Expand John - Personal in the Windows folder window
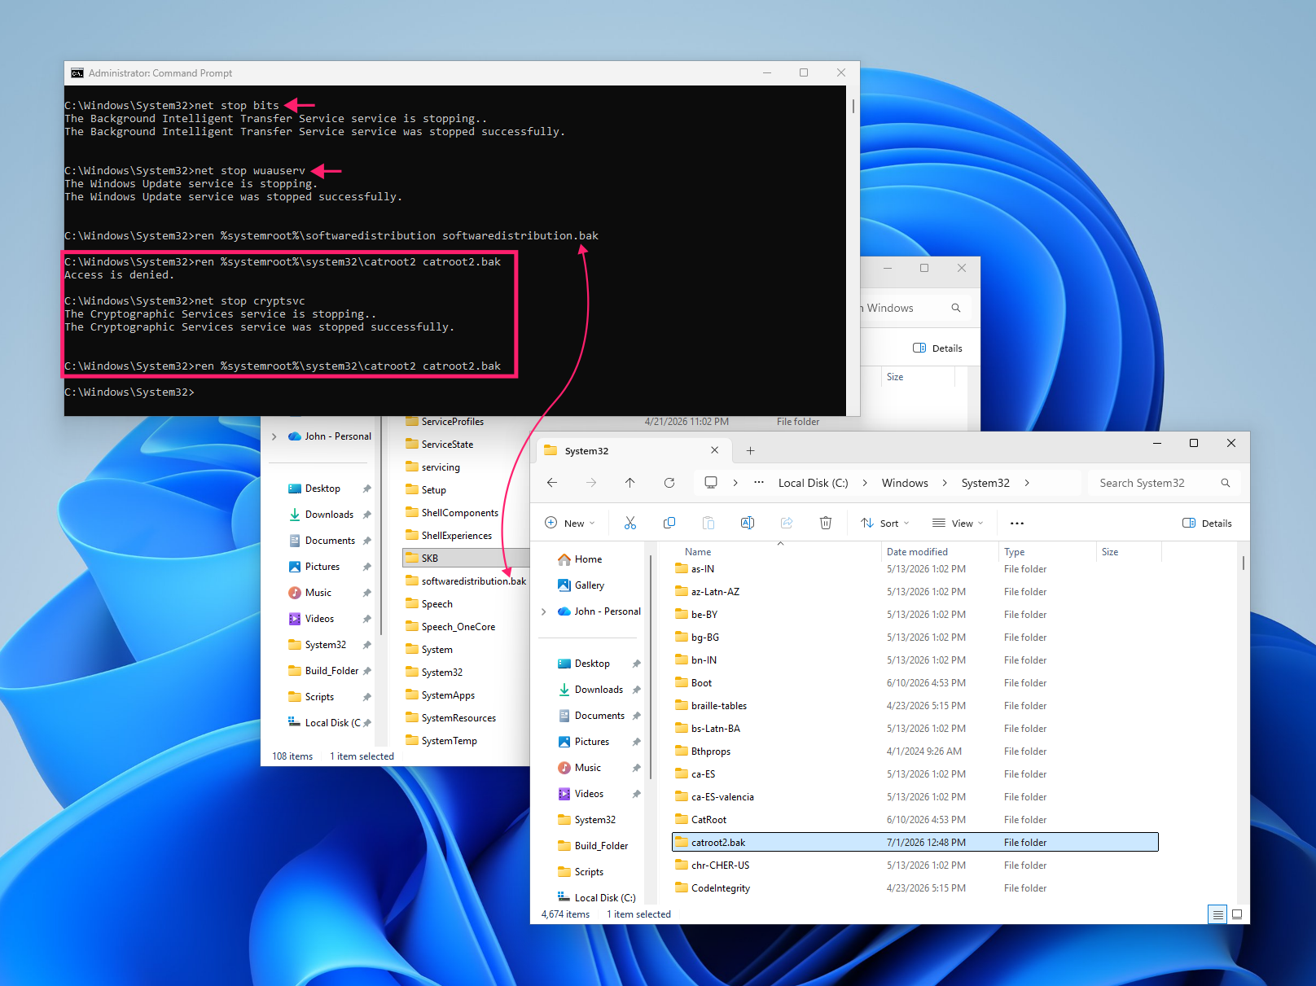 274,436
